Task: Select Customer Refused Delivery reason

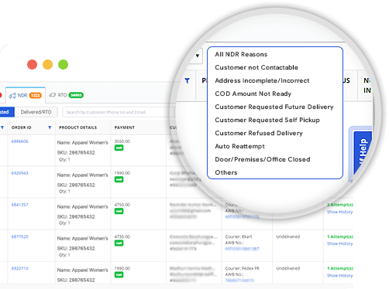Action: coord(259,133)
